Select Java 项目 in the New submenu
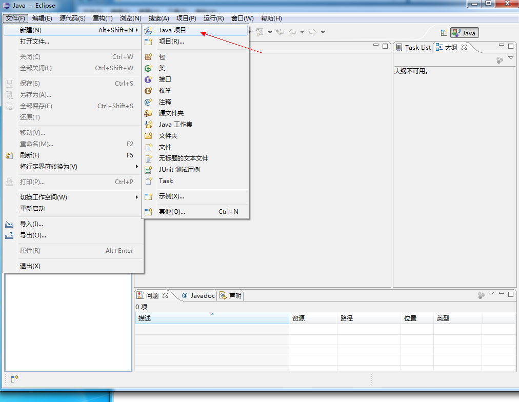519x402 pixels. pyautogui.click(x=195, y=30)
